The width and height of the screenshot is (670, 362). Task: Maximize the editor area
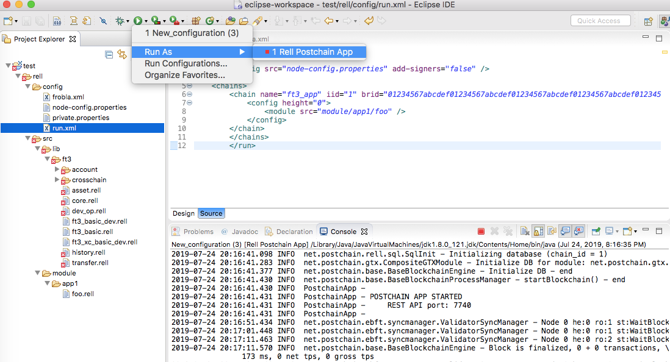coord(659,38)
